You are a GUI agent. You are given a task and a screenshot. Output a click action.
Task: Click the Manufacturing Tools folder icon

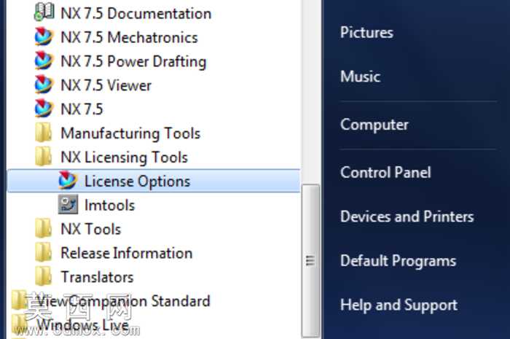coord(43,133)
